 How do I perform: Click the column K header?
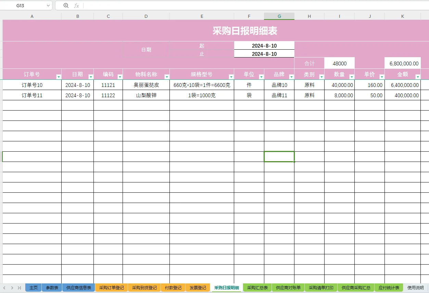[x=402, y=16]
